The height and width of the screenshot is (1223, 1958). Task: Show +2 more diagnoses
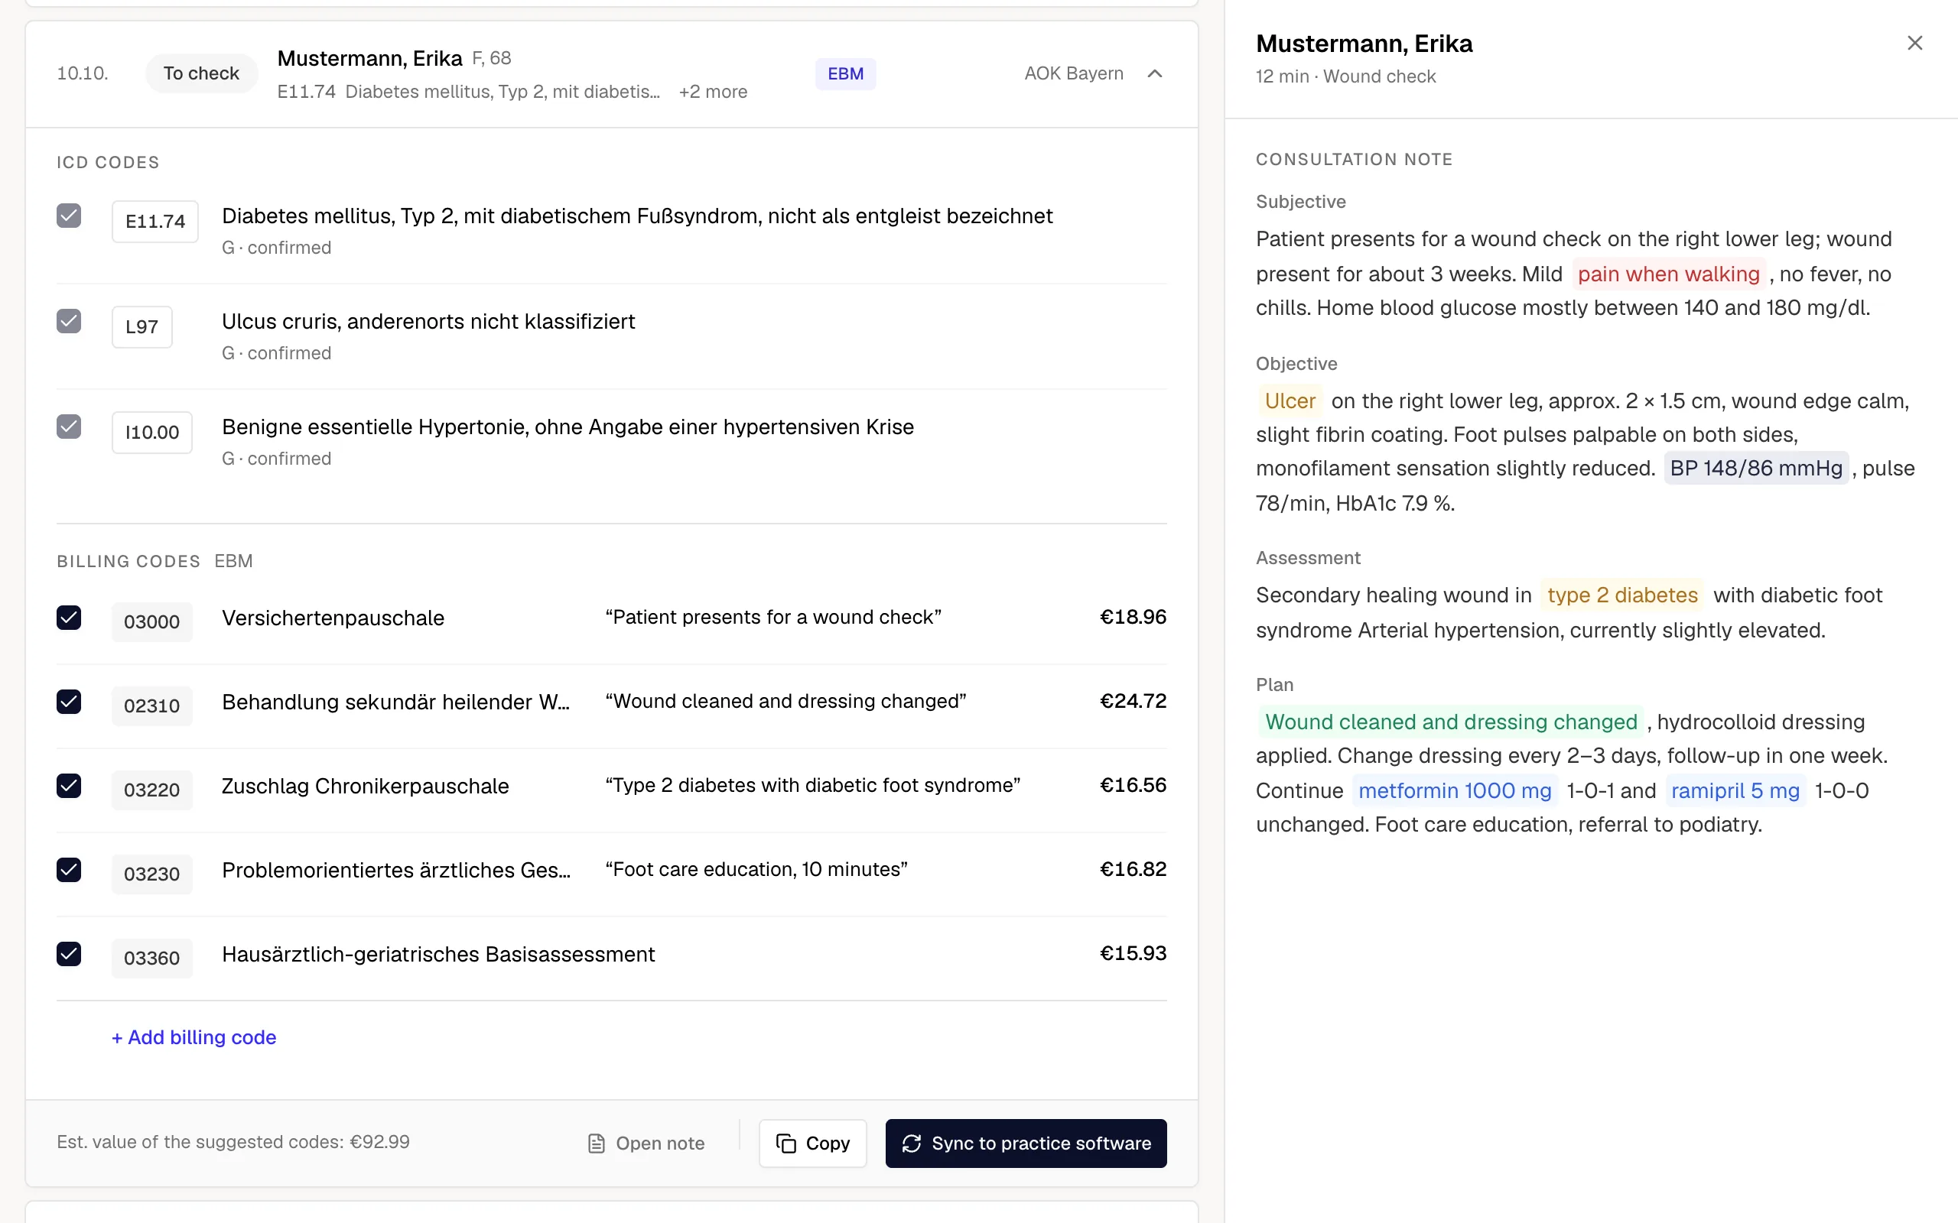(713, 92)
